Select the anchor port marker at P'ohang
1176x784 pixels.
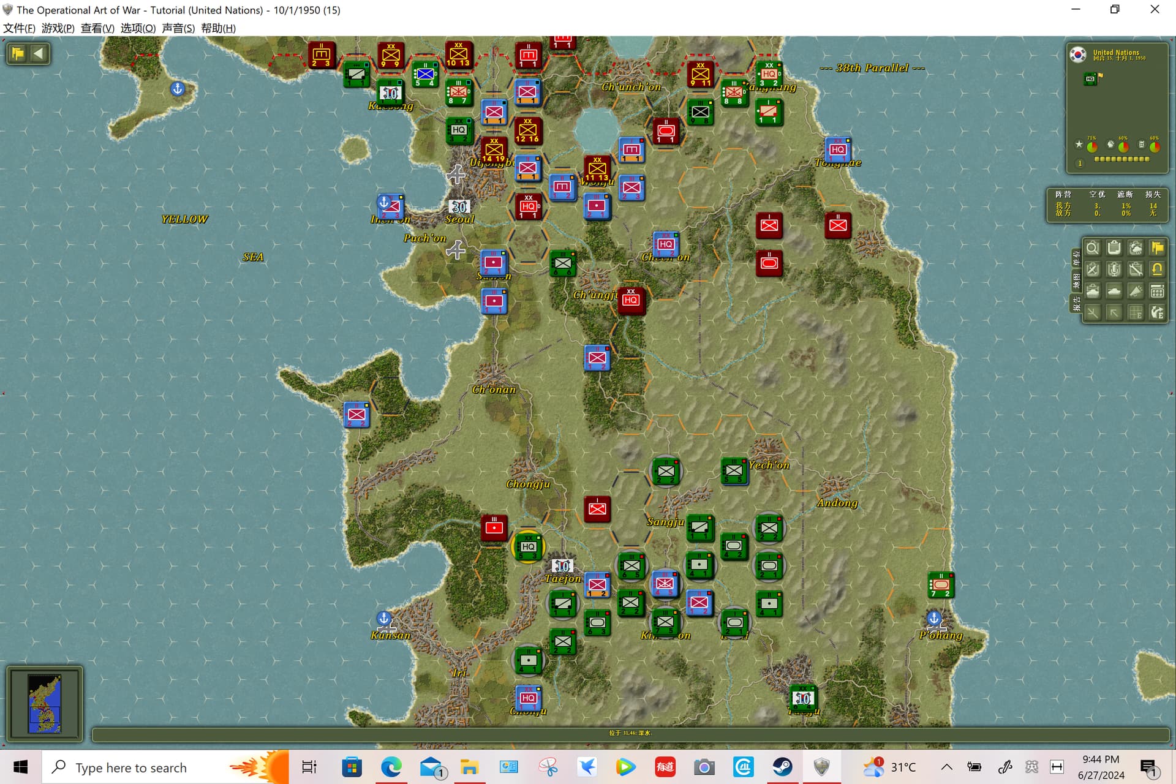pos(934,618)
